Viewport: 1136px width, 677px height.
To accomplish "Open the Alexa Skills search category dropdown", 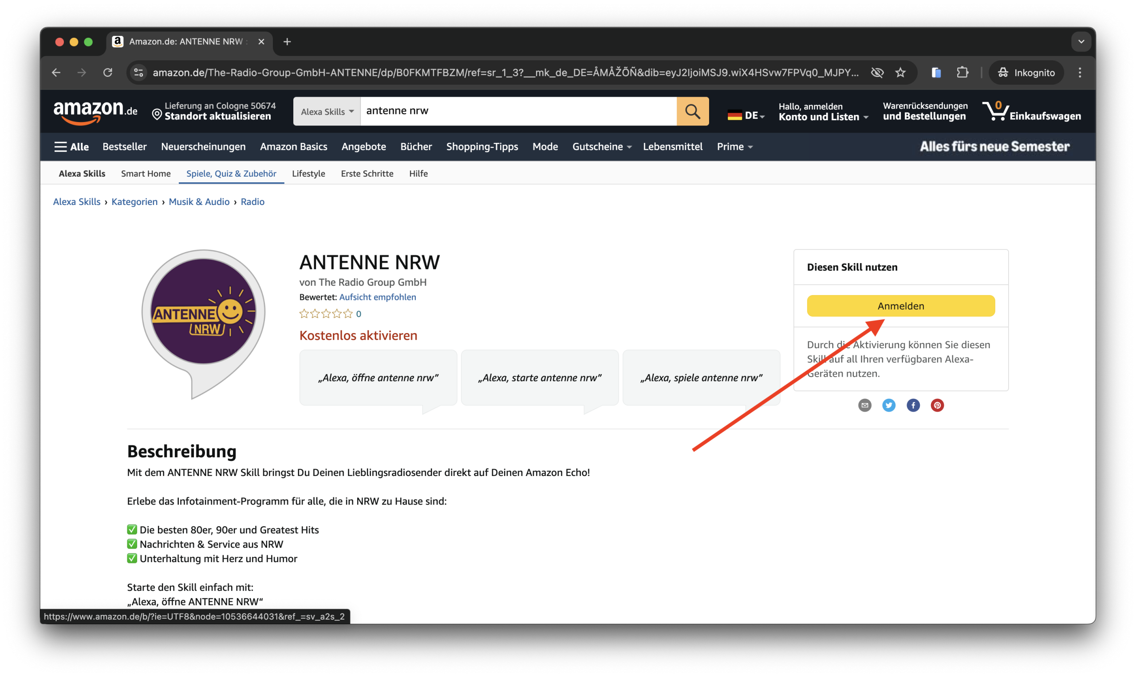I will 327,111.
